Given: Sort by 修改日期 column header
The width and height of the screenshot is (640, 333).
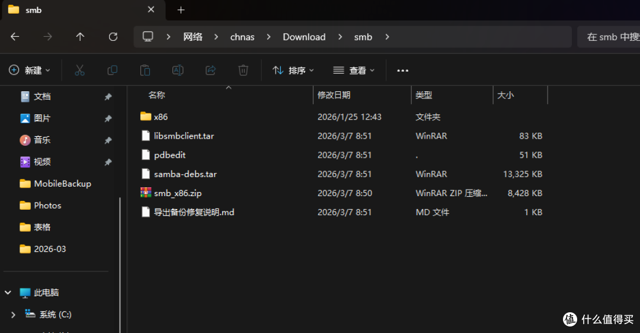Looking at the screenshot, I should pos(334,95).
